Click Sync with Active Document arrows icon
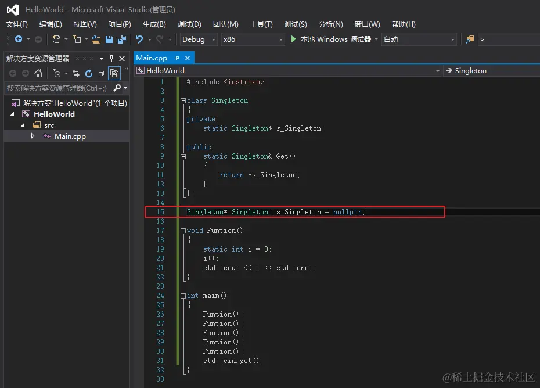Viewport: 540px width, 388px height. click(x=76, y=73)
